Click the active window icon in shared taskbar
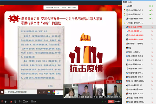This screenshot has width=156, height=104. point(58,93)
